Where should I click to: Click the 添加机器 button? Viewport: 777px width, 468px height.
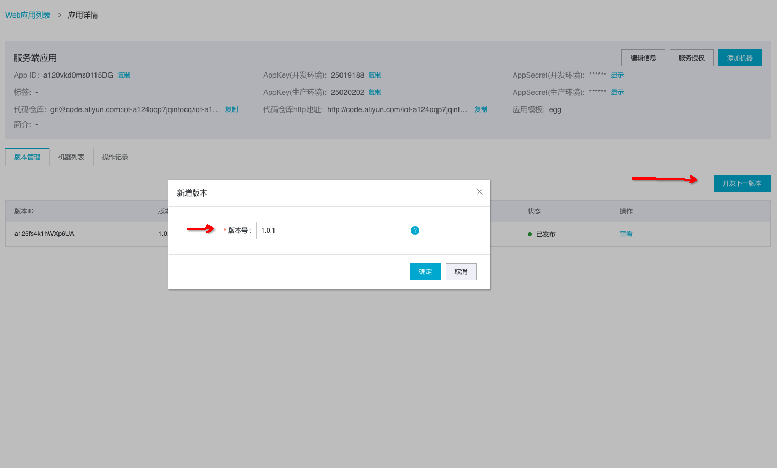[740, 58]
